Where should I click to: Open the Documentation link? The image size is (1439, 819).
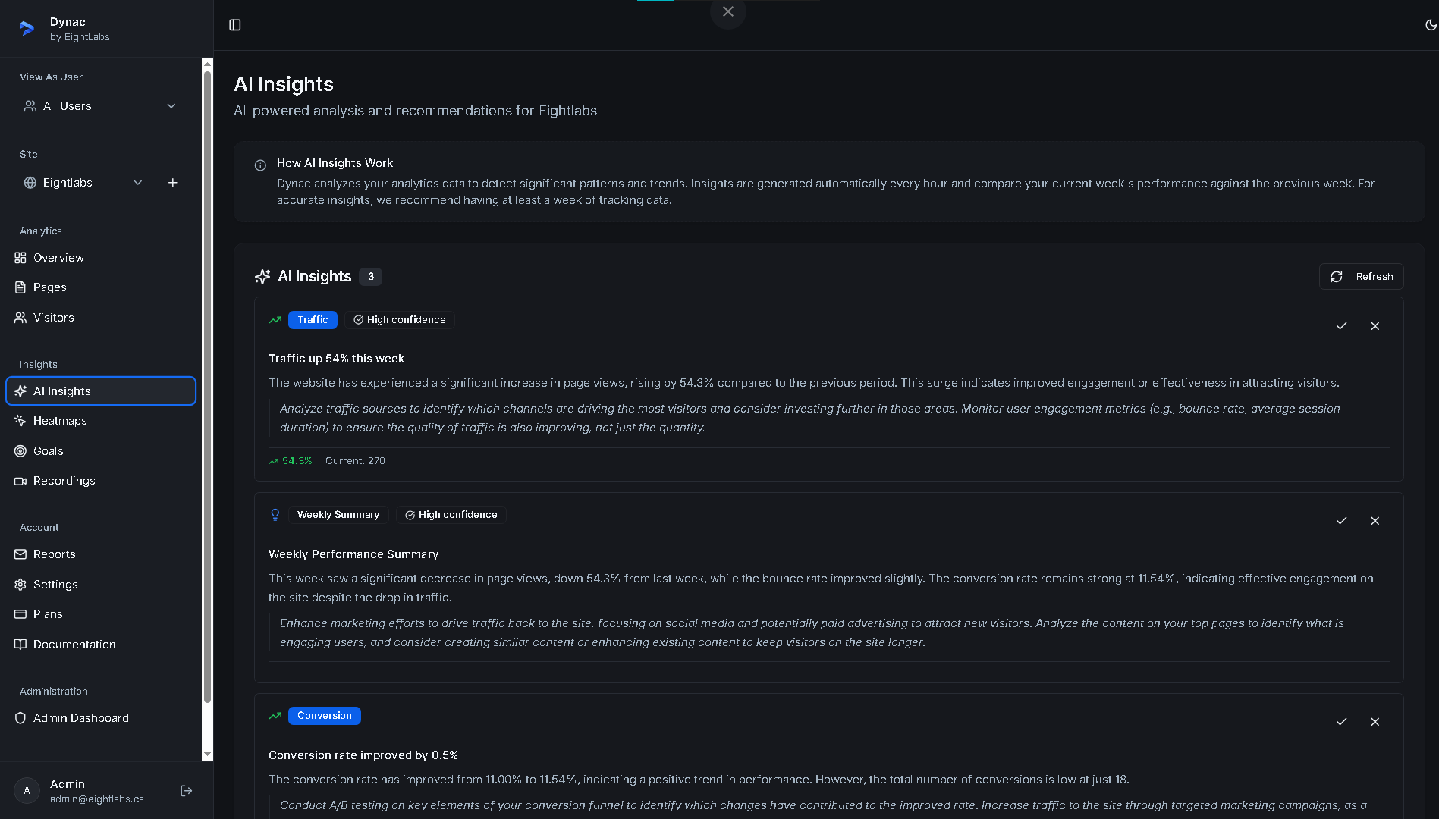pos(74,645)
